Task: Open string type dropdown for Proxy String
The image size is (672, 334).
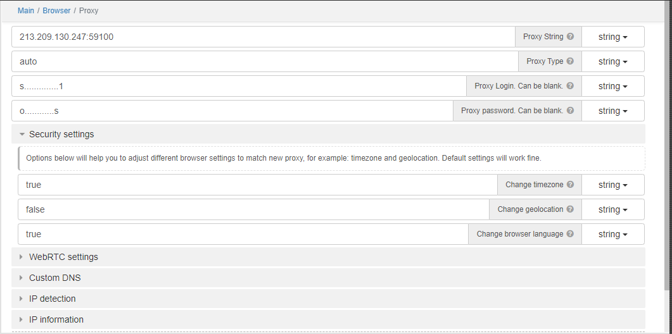Action: pos(612,37)
